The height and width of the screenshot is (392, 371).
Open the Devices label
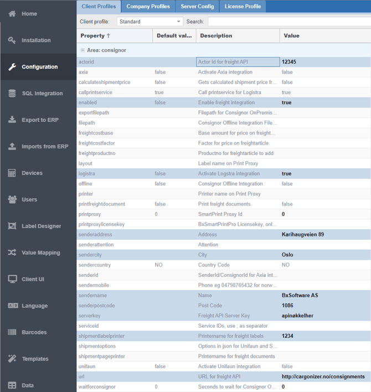(x=32, y=173)
